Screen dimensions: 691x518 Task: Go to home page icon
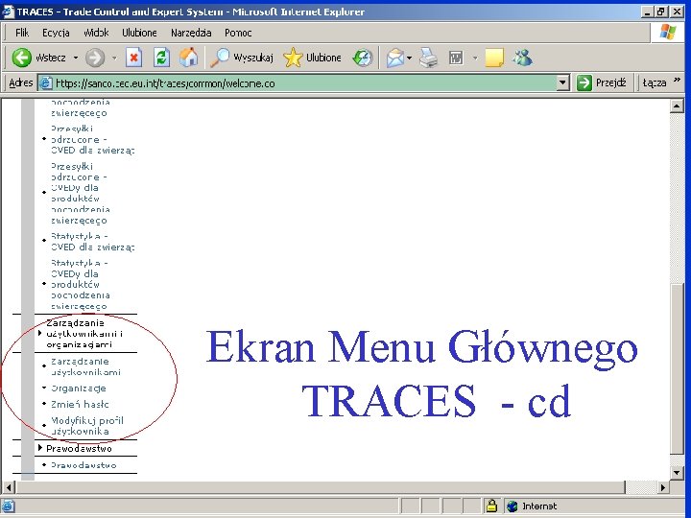(x=189, y=58)
